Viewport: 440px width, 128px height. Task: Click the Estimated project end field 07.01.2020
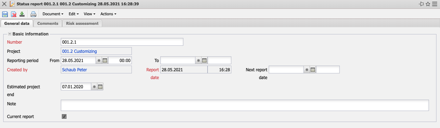[76, 87]
